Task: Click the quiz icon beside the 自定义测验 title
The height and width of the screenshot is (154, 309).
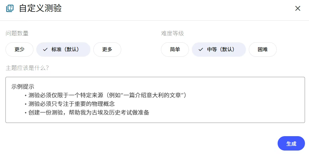Action: [10, 8]
